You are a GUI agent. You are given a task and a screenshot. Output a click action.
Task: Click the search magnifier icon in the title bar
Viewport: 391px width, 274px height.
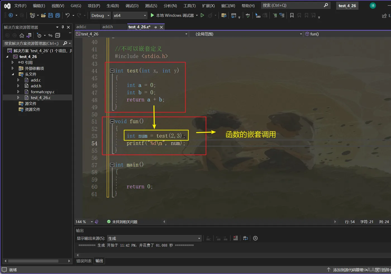pos(326,5)
